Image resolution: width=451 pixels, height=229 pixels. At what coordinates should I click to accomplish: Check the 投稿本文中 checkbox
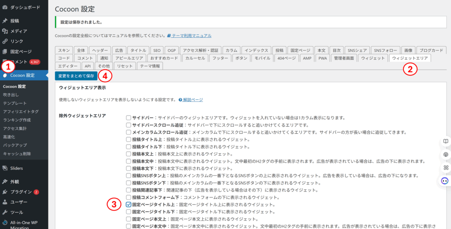point(128,161)
